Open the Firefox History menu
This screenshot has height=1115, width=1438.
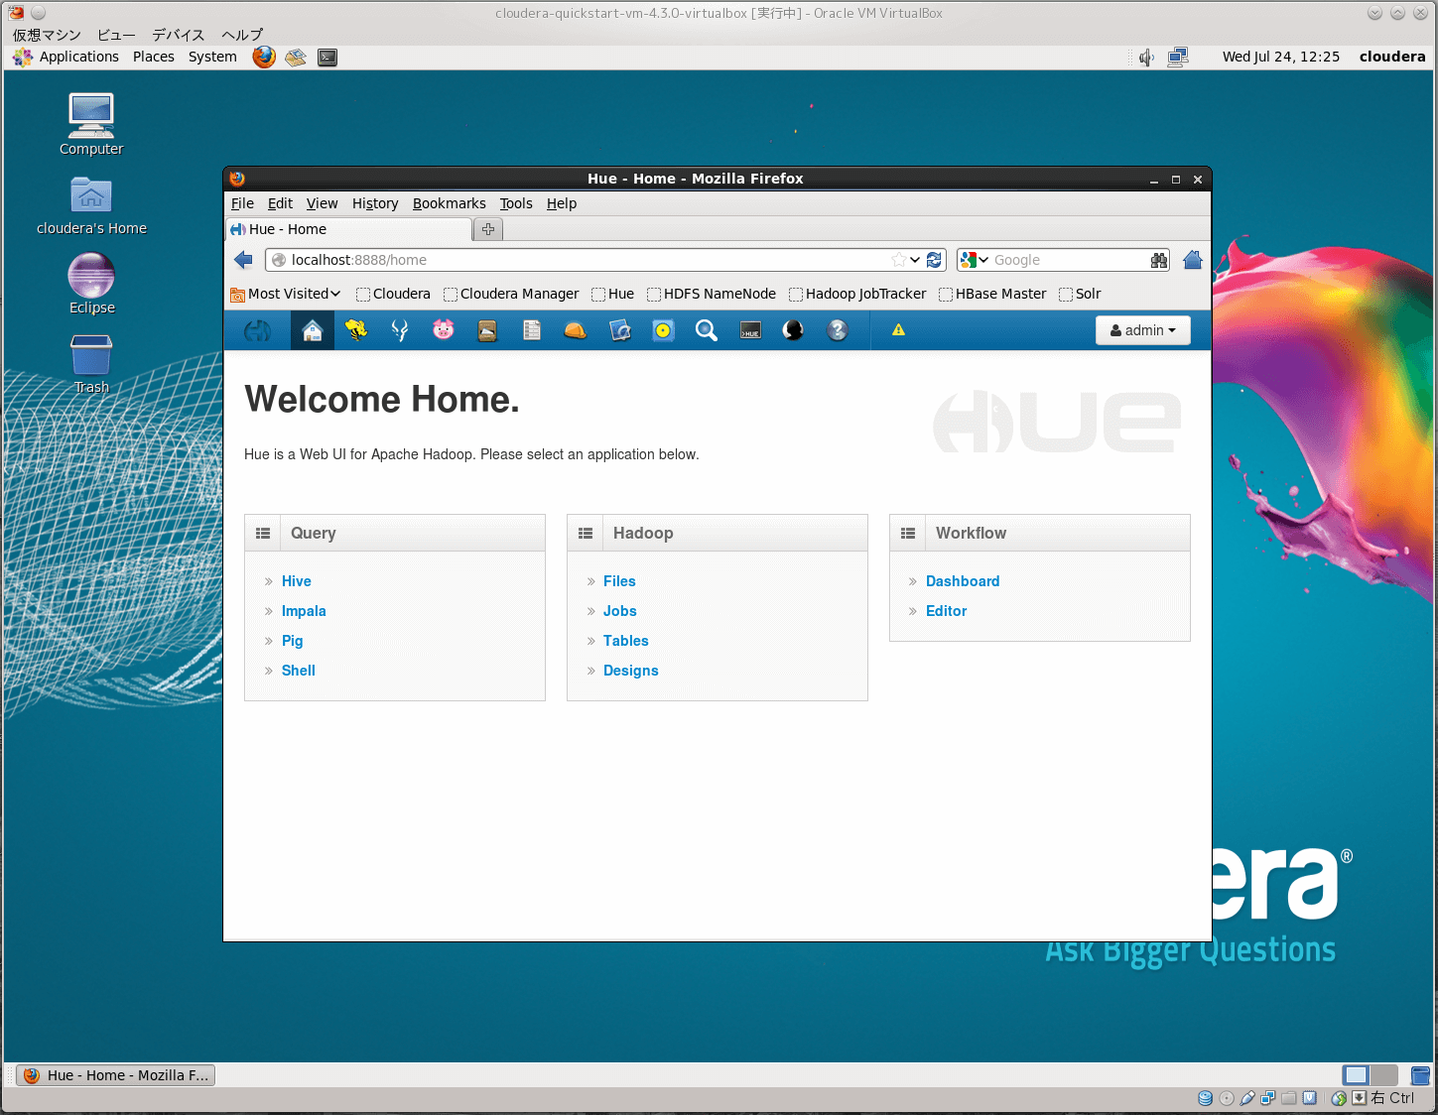(x=375, y=203)
